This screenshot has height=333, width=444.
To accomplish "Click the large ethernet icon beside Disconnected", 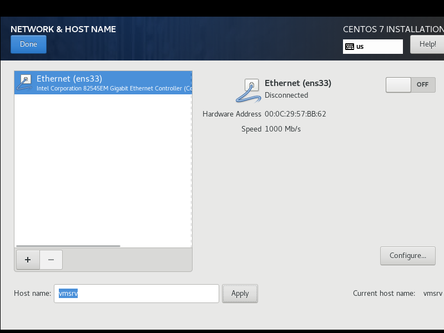I will [x=248, y=90].
